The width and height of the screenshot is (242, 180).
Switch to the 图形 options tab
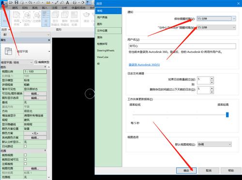tap(108, 24)
